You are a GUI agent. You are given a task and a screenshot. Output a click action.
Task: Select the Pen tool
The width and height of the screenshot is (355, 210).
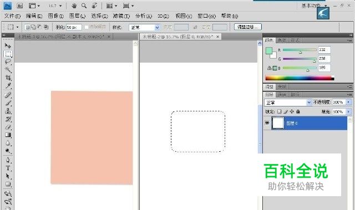pos(8,160)
